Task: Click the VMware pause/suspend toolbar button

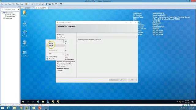Action: point(26,4)
